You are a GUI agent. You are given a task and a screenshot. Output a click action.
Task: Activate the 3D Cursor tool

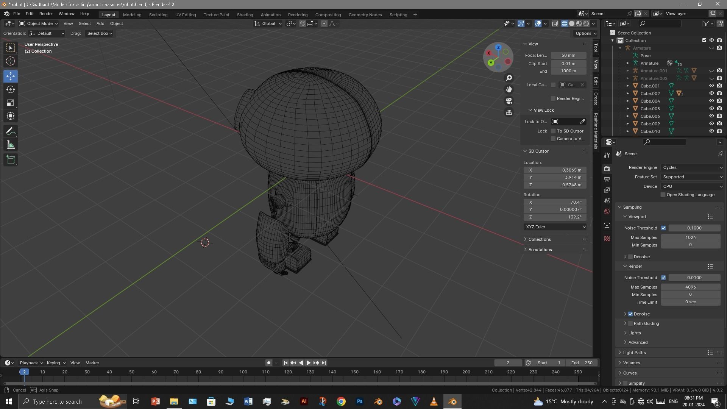[11, 61]
